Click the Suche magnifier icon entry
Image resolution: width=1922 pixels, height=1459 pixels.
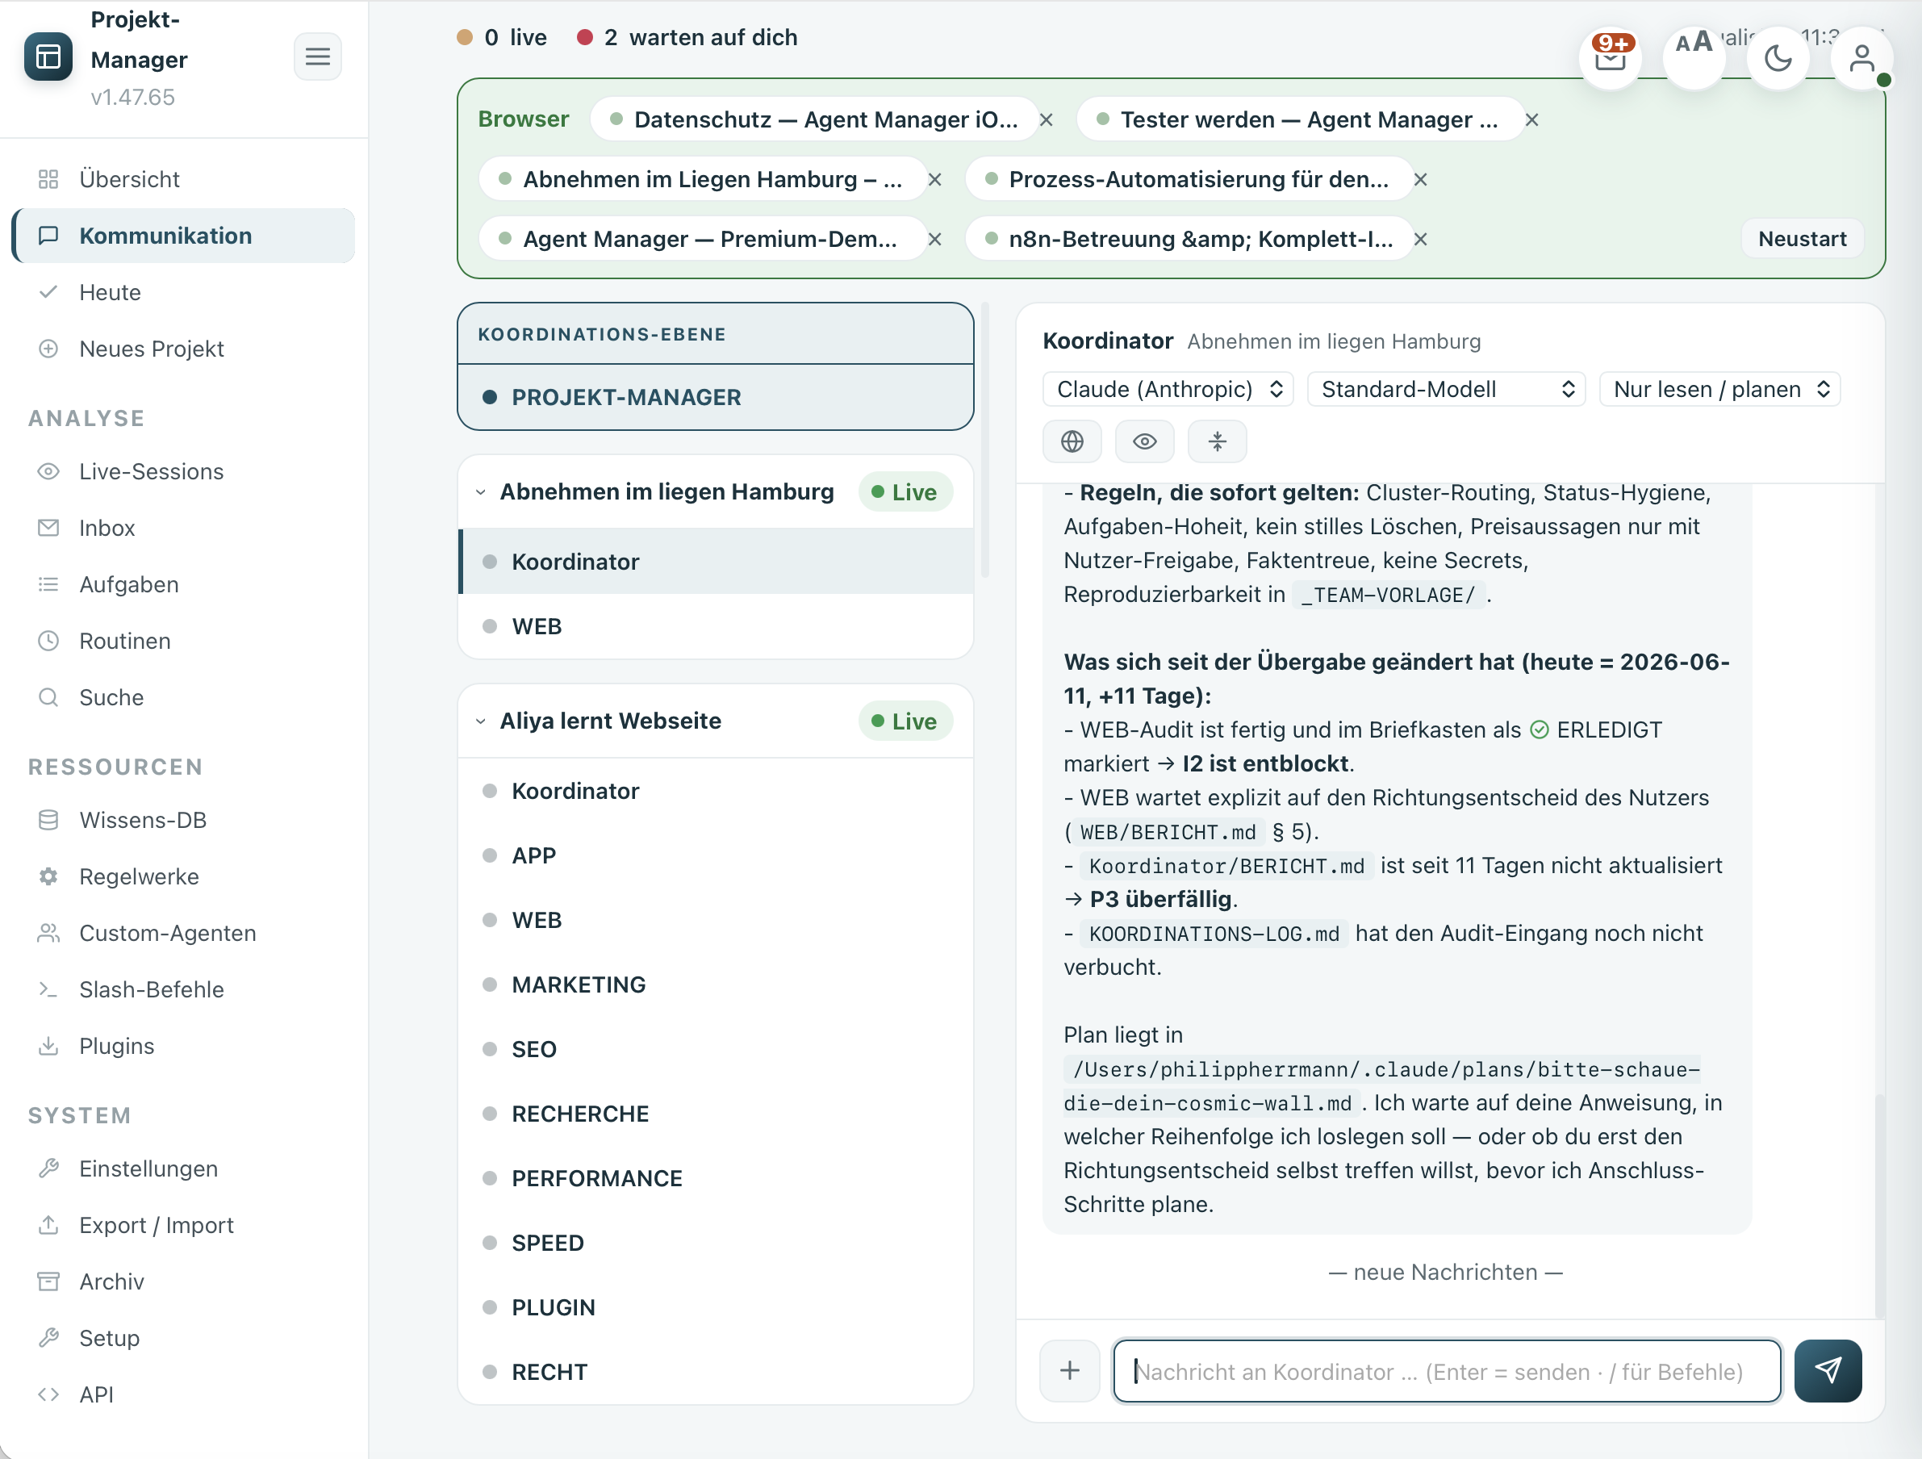coord(184,697)
